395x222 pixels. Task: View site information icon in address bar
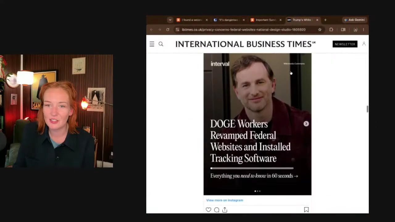177,30
